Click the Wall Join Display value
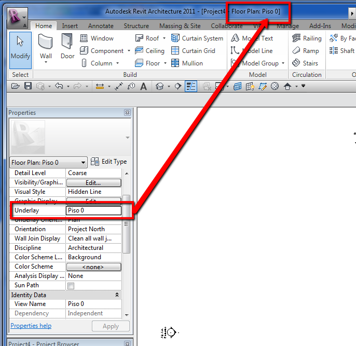This screenshot has width=356, height=346. 93,238
